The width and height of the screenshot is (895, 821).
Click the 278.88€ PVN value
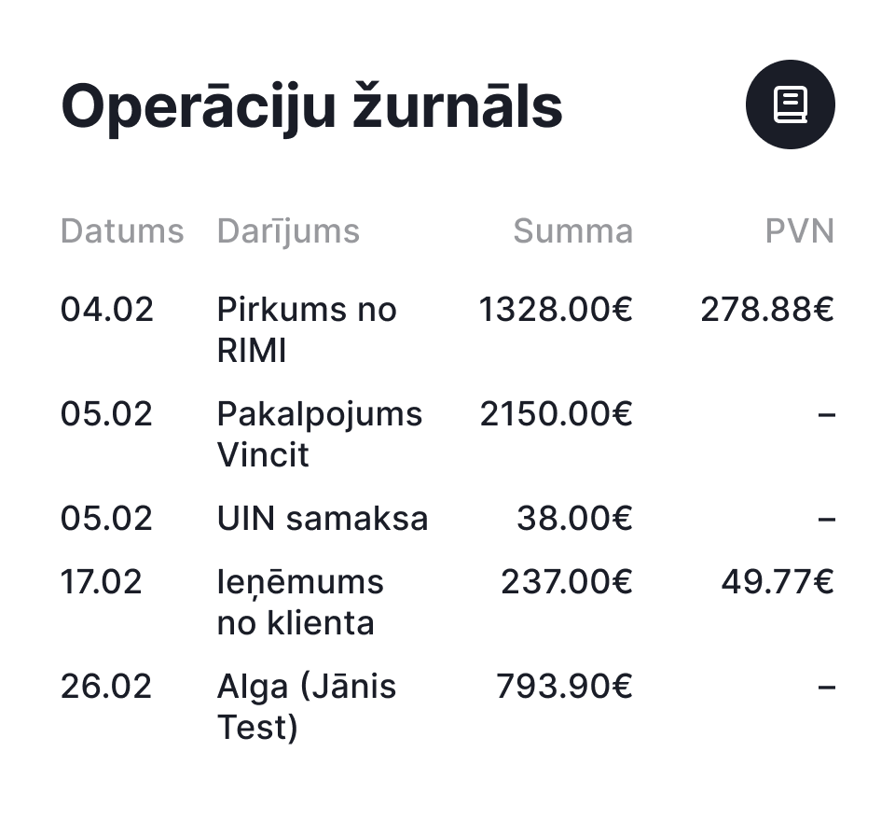click(767, 310)
